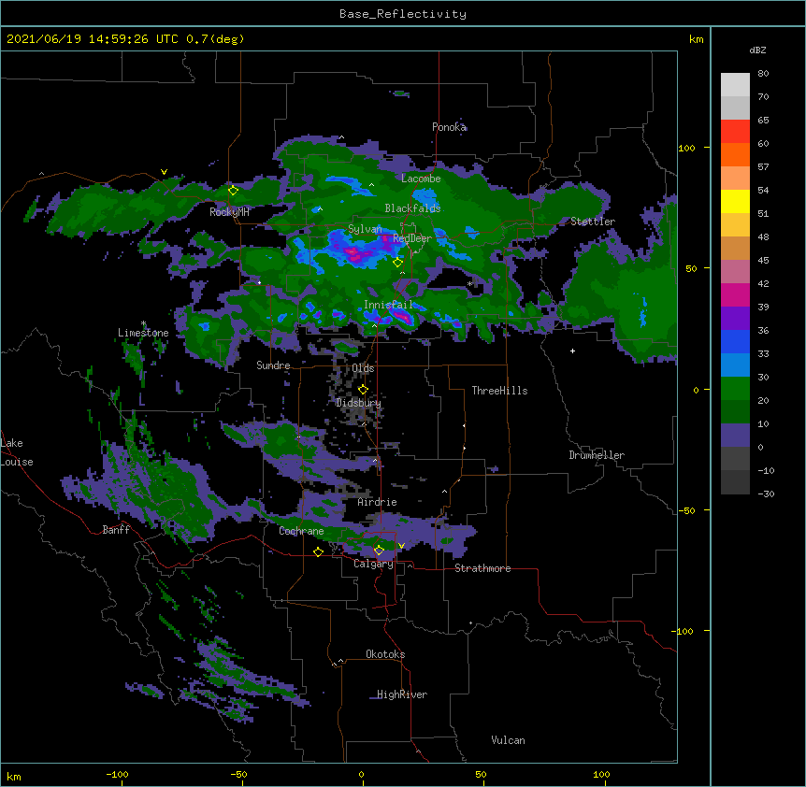The width and height of the screenshot is (806, 787).
Task: Click the 65 value in the dBZ legend
Action: click(x=763, y=121)
